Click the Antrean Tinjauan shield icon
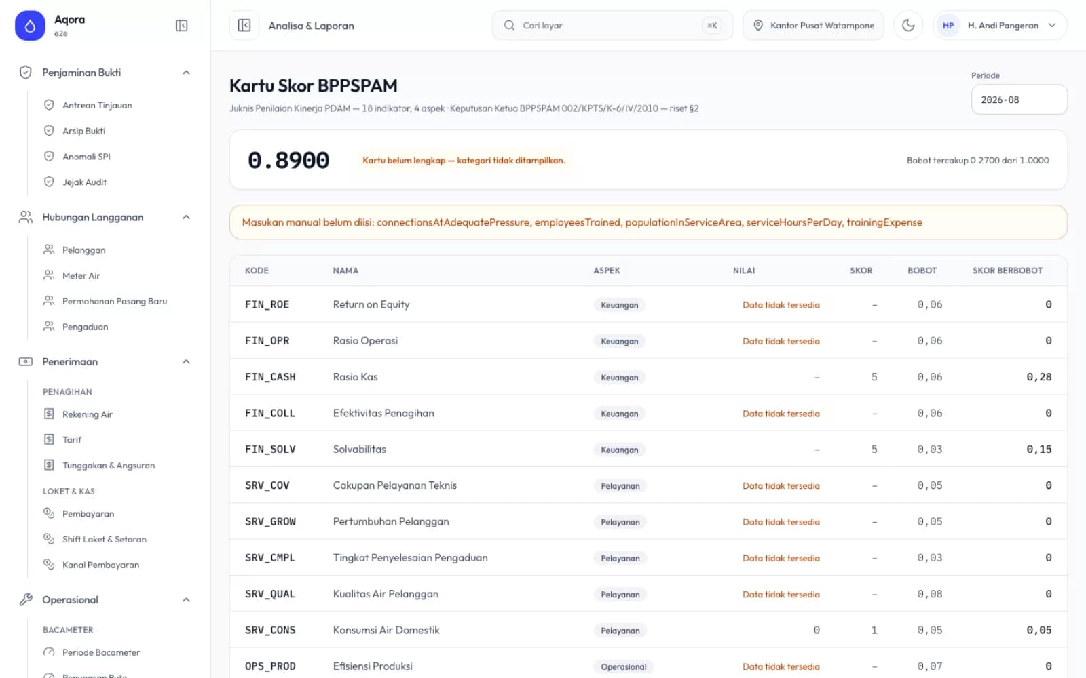Viewport: 1086px width, 678px height. point(49,105)
